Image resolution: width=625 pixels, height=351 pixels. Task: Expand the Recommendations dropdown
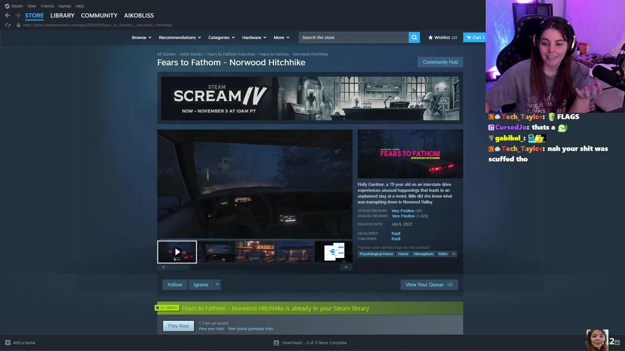[x=180, y=38]
